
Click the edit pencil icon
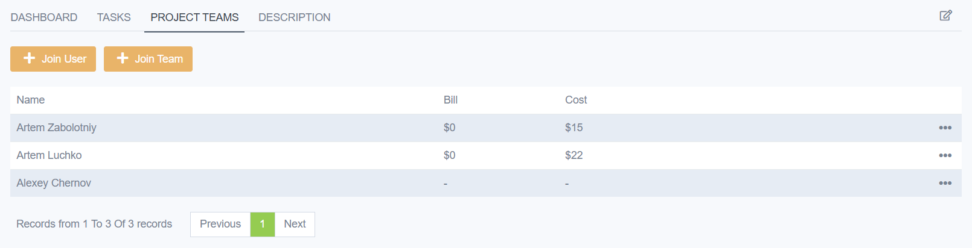click(945, 16)
